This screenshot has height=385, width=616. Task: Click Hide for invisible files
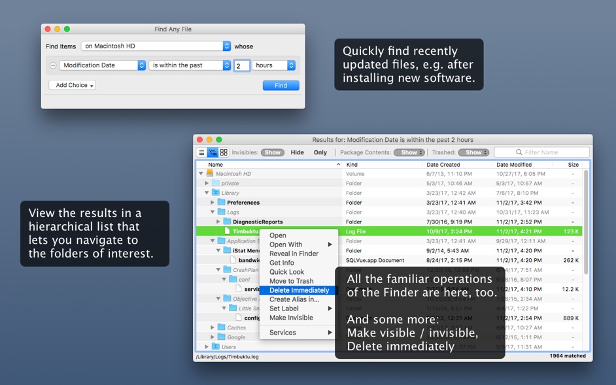pos(297,152)
